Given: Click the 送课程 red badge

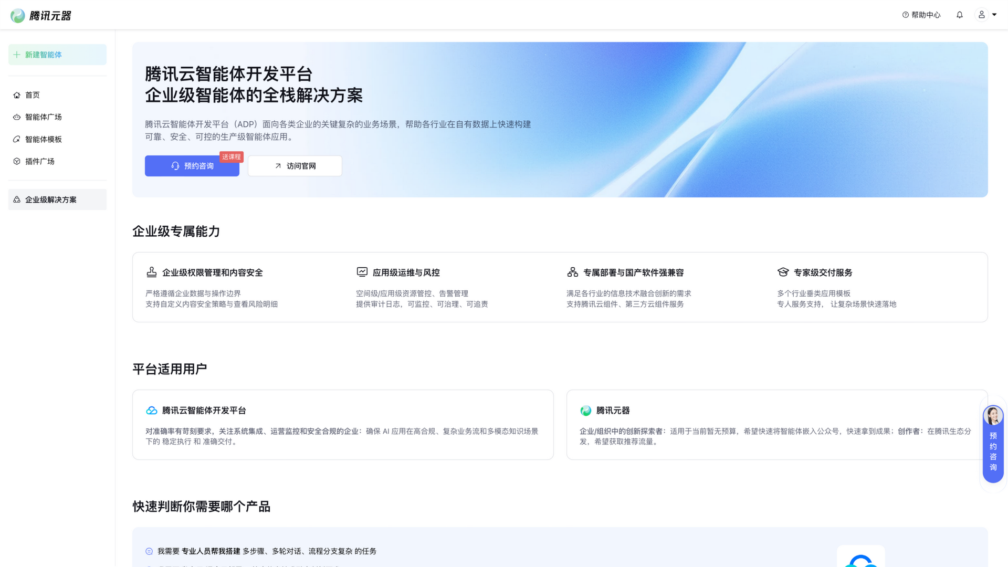Looking at the screenshot, I should click(x=232, y=157).
